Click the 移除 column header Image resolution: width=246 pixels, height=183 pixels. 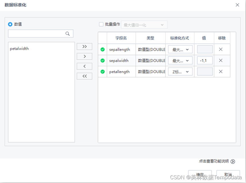click(222, 38)
